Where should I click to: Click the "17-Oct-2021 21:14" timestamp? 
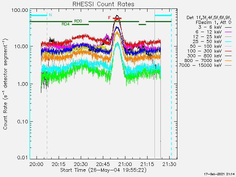click(219, 174)
